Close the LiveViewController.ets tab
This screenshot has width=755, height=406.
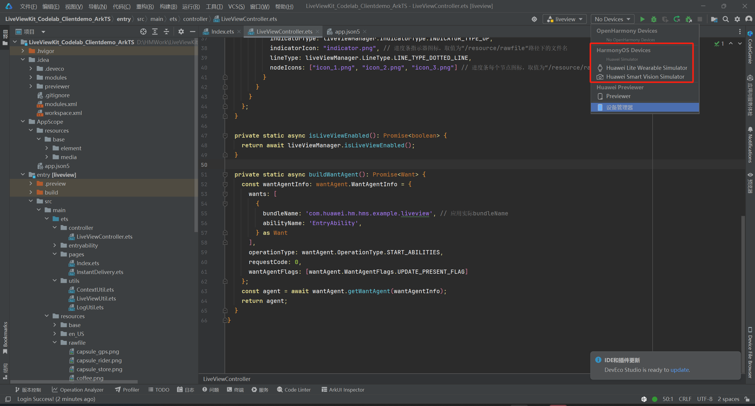[317, 32]
